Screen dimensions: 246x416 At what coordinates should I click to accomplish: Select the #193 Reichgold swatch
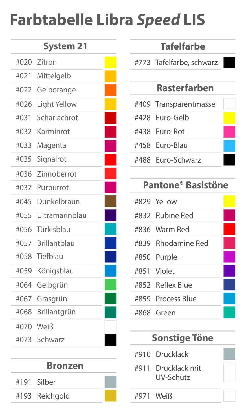coord(110,396)
